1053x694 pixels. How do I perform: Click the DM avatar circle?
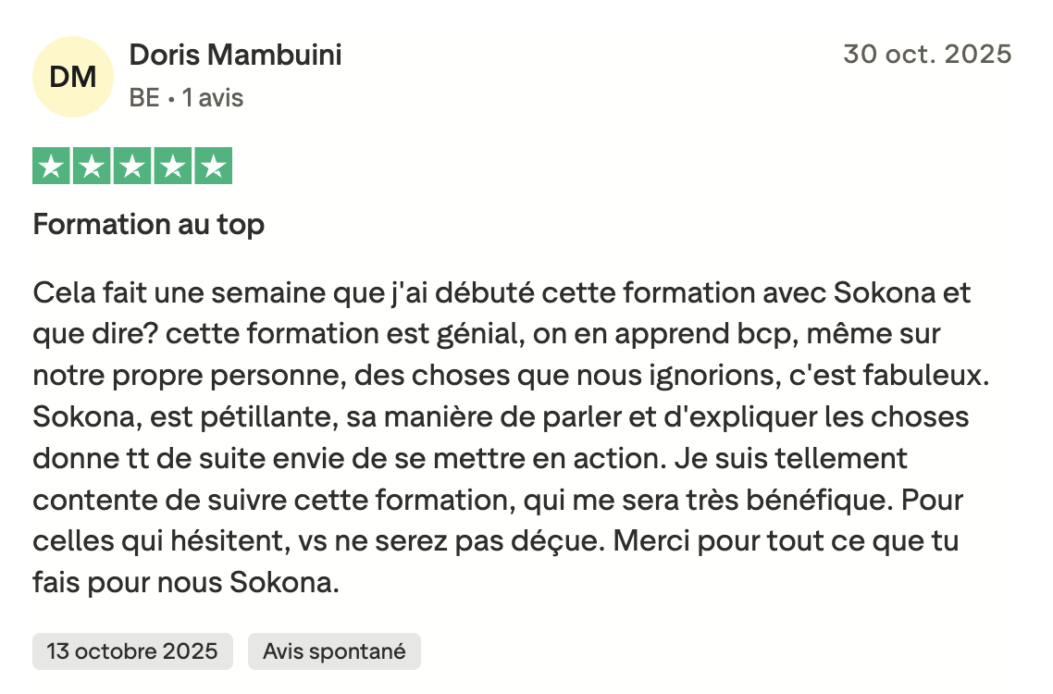[73, 77]
